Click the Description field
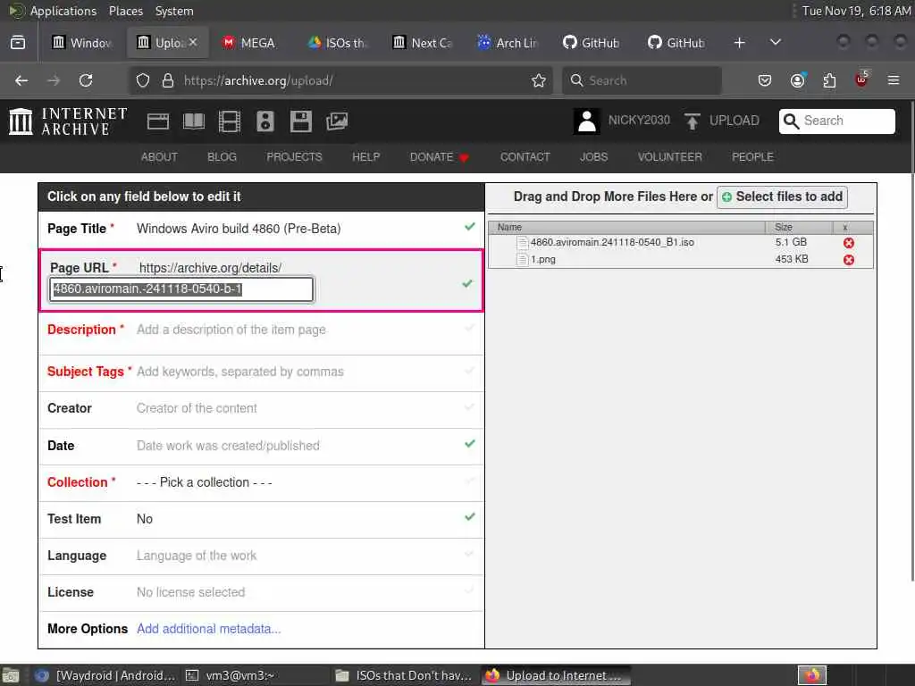Viewport: 915px width, 686px height. pos(262,332)
